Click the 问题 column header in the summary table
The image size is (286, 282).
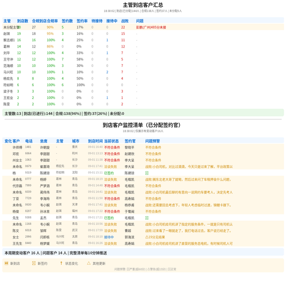tap(140, 21)
